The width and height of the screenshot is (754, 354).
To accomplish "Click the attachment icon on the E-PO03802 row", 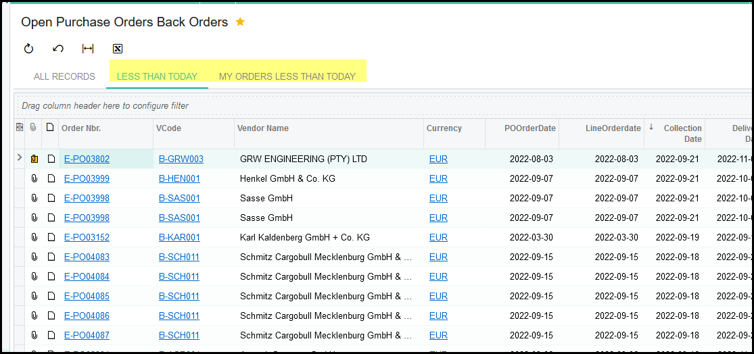I will (x=34, y=159).
